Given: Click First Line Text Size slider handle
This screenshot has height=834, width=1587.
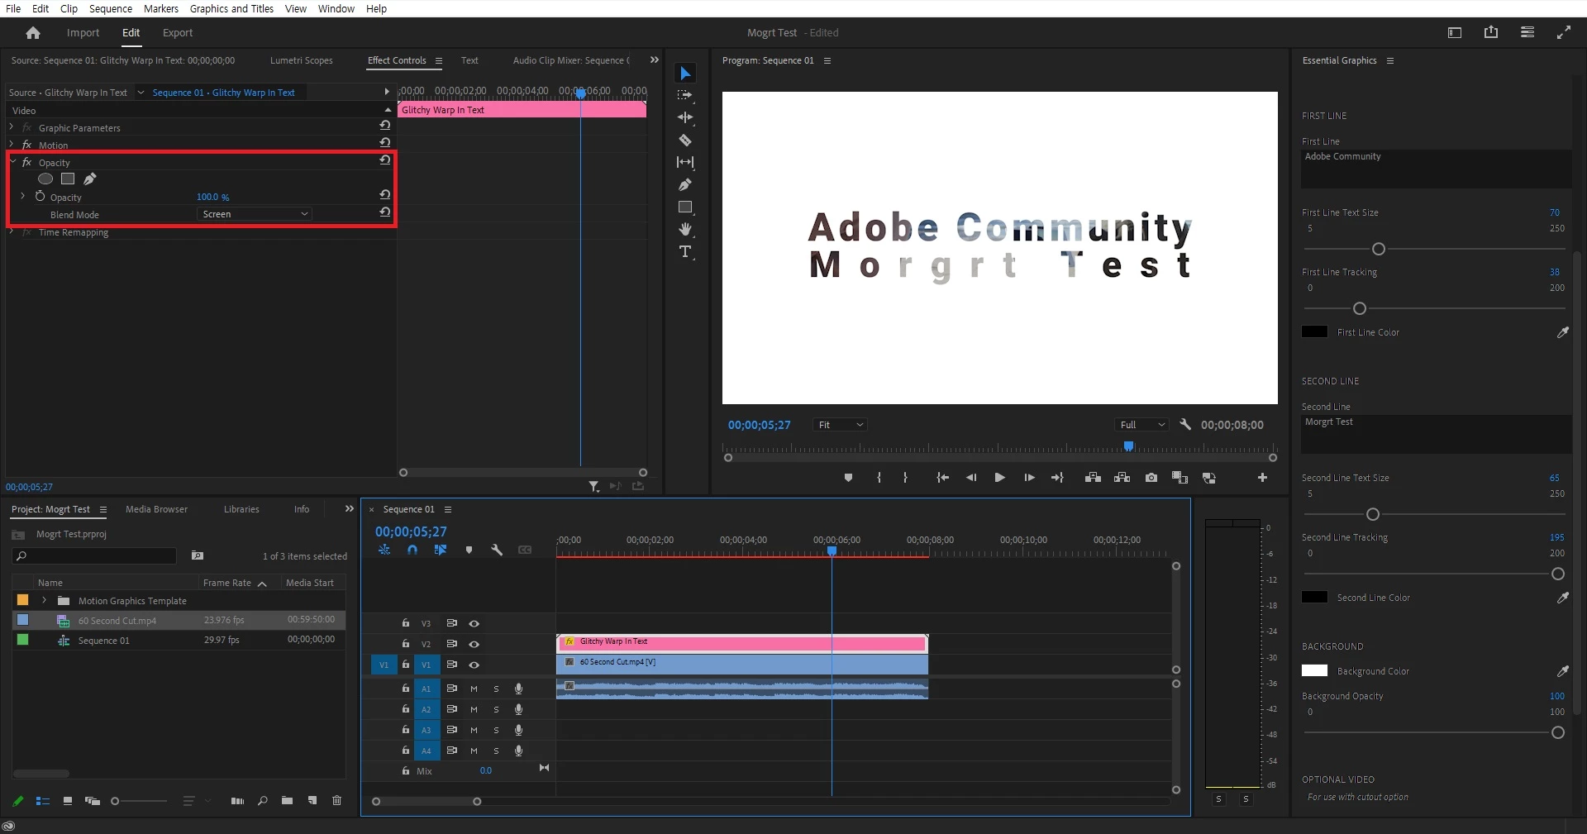Looking at the screenshot, I should 1379,249.
